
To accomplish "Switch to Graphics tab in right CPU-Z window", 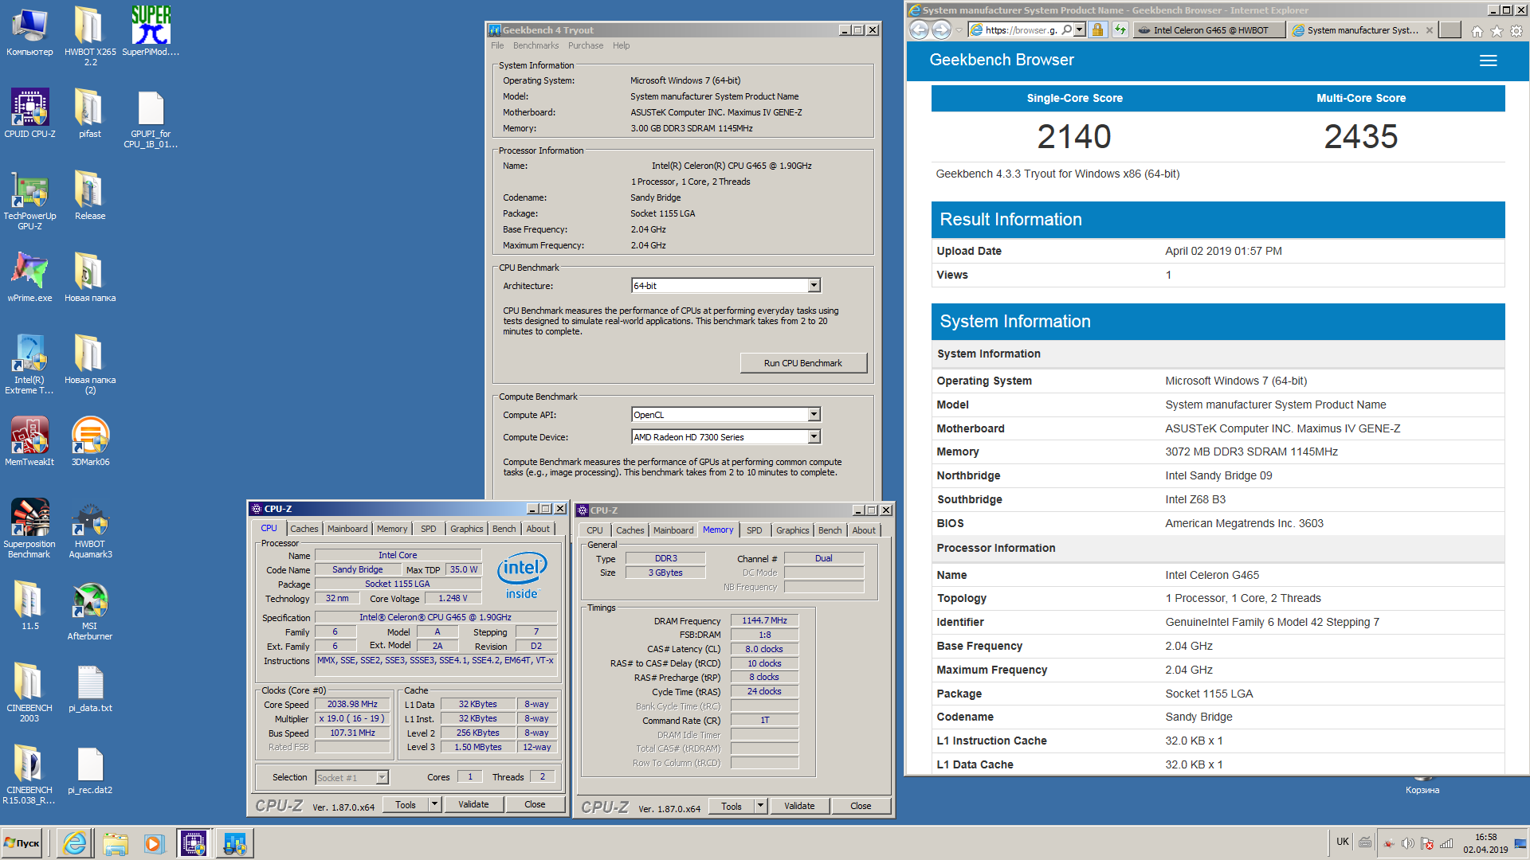I will pyautogui.click(x=792, y=530).
